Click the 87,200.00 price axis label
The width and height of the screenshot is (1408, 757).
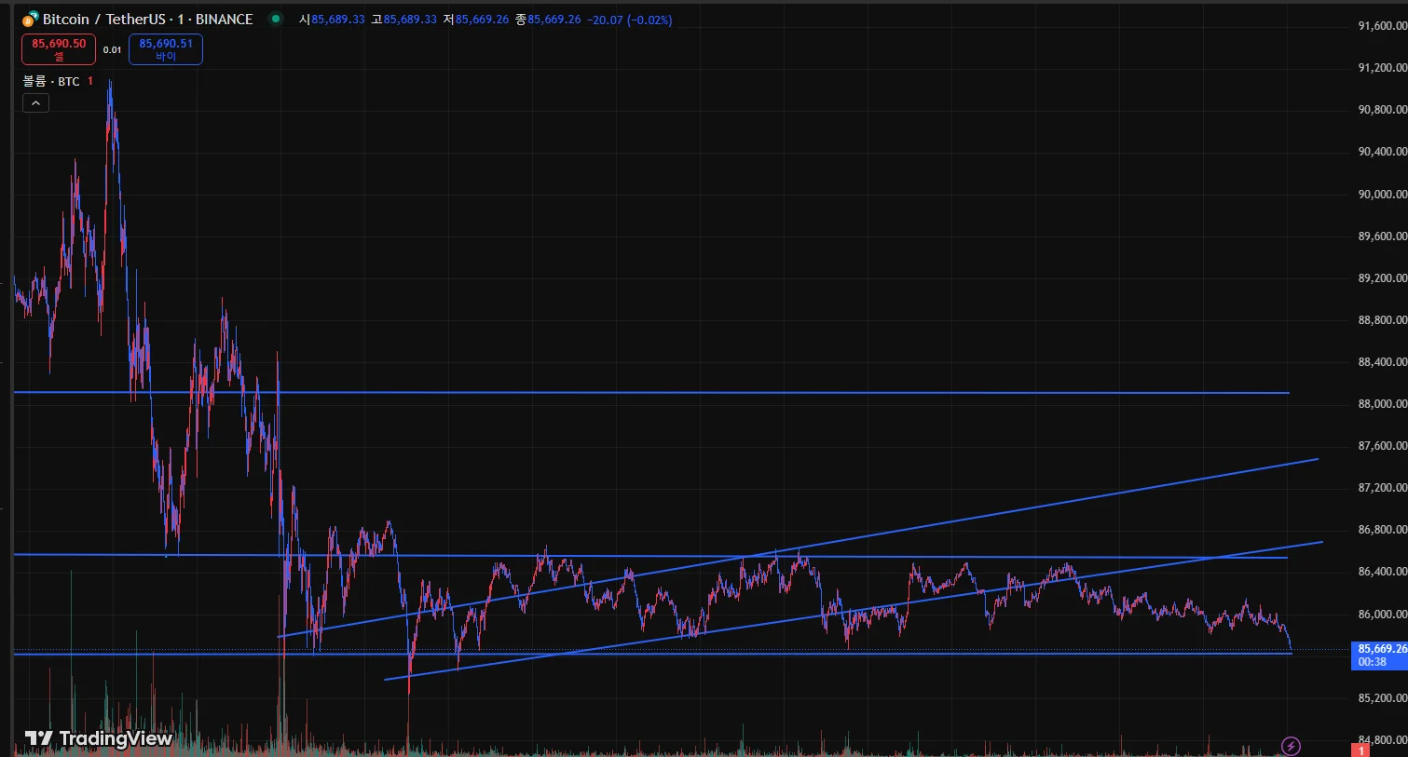click(x=1382, y=488)
